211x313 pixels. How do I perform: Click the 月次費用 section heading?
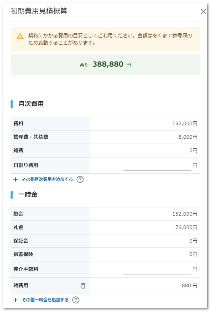(x=31, y=104)
